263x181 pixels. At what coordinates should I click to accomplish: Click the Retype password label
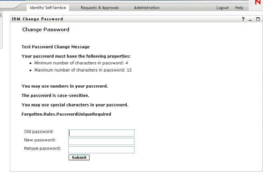point(43,148)
